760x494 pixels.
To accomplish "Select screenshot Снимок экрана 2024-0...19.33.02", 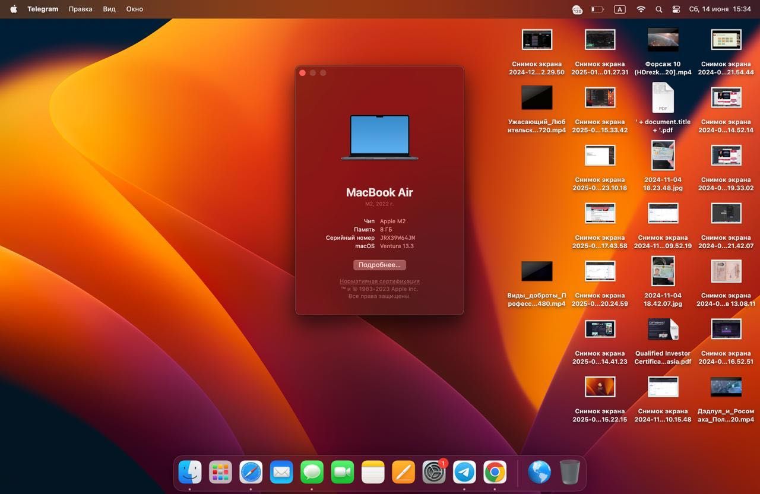I will click(726, 167).
